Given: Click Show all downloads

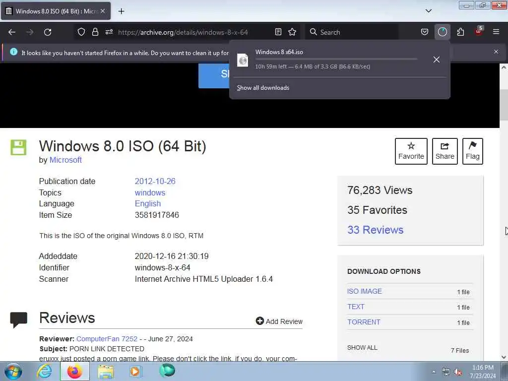Looking at the screenshot, I should pyautogui.click(x=263, y=88).
